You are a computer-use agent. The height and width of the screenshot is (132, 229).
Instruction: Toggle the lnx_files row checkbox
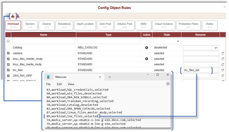tap(8, 70)
